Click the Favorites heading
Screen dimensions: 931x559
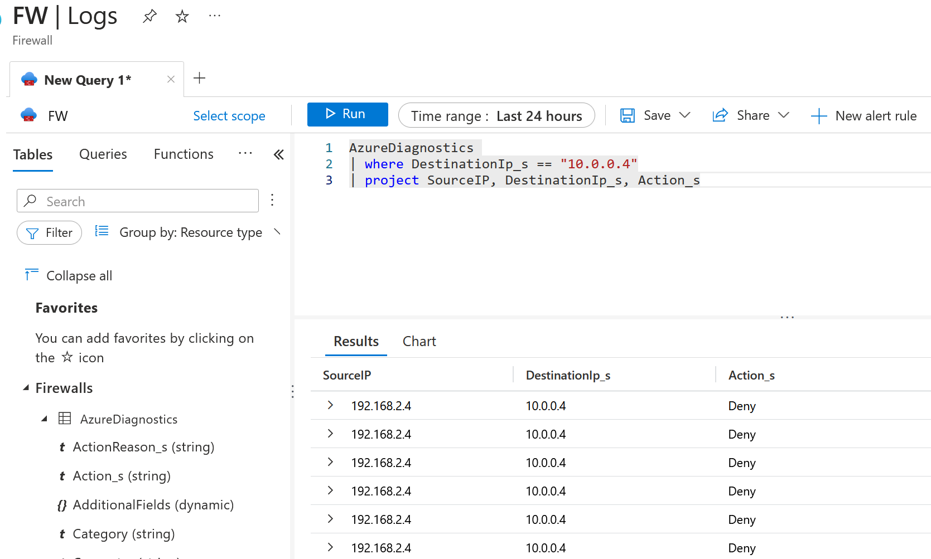(66, 308)
